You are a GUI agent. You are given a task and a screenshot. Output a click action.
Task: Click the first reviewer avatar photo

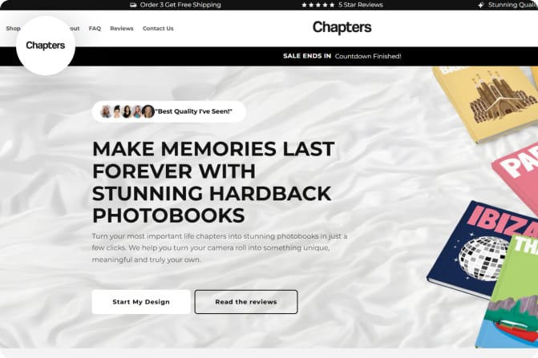point(106,111)
